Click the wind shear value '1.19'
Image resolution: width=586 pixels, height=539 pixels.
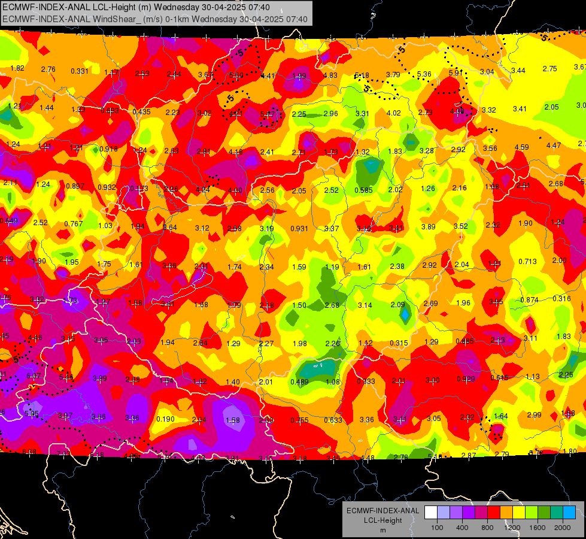332,267
